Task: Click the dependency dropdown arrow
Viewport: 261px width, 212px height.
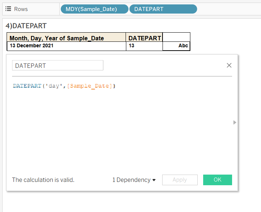Action: click(x=154, y=180)
